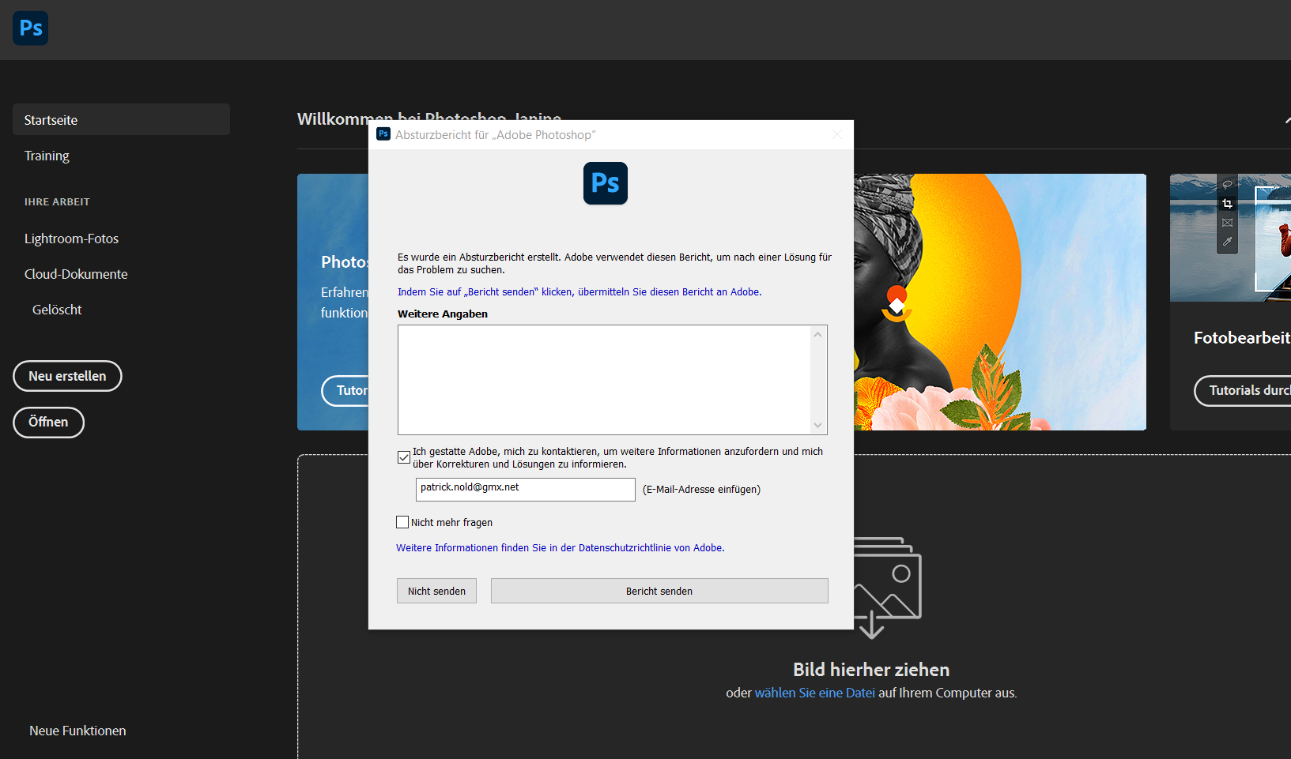The height and width of the screenshot is (759, 1291).
Task: Click the scroll-down arrow of the comments box
Action: pyautogui.click(x=817, y=426)
